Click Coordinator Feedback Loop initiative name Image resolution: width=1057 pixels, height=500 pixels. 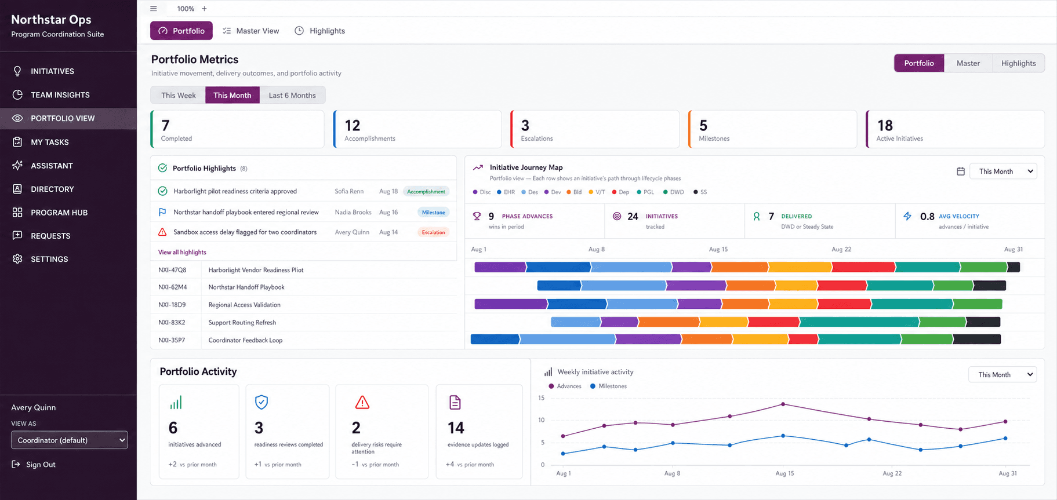[x=245, y=340]
